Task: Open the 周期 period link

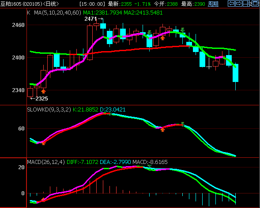Action: (x=213, y=4)
